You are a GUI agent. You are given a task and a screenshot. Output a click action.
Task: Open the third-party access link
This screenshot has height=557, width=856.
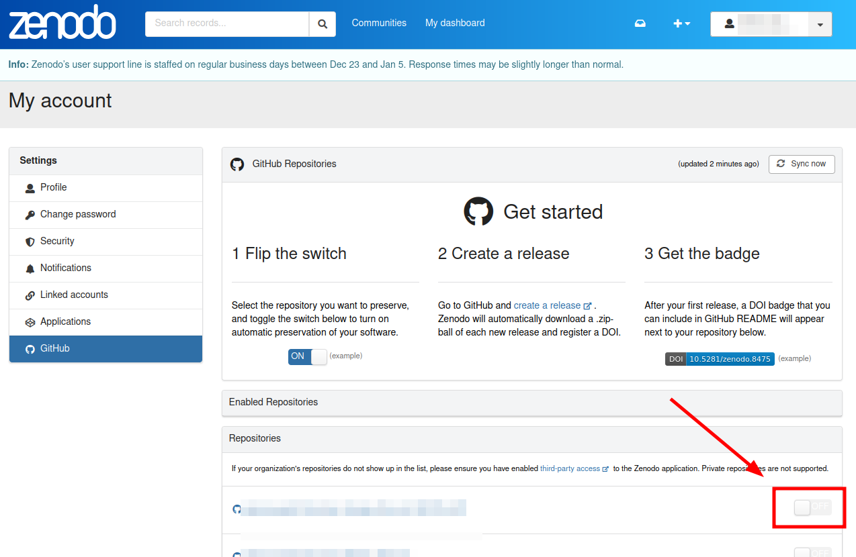click(x=574, y=468)
